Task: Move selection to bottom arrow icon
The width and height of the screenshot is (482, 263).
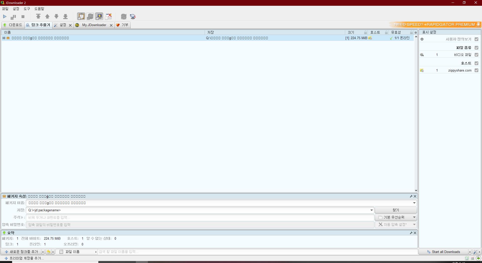Action: click(65, 17)
